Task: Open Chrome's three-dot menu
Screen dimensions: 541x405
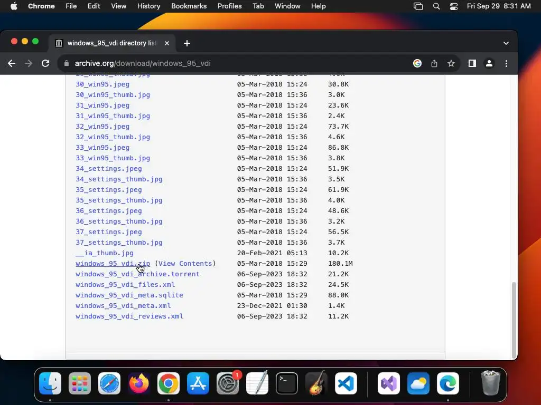Action: 506,63
